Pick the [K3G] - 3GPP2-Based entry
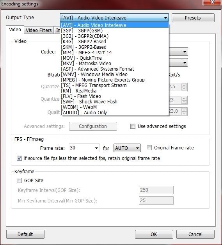Screen dimensions: 222x245 [x=114, y=42]
